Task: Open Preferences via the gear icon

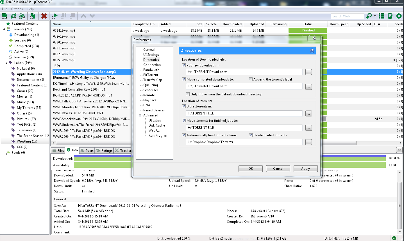Action: (x=399, y=16)
